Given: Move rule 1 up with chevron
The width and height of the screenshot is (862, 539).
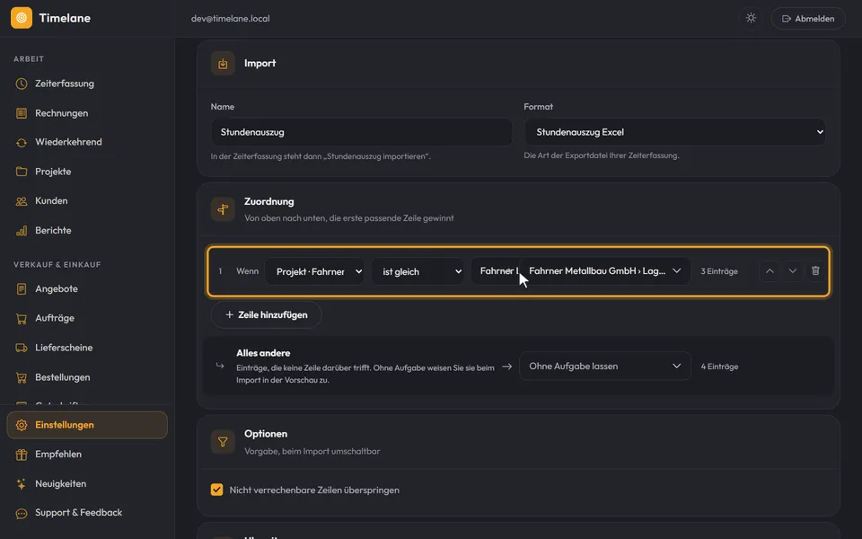Looking at the screenshot, I should (770, 271).
